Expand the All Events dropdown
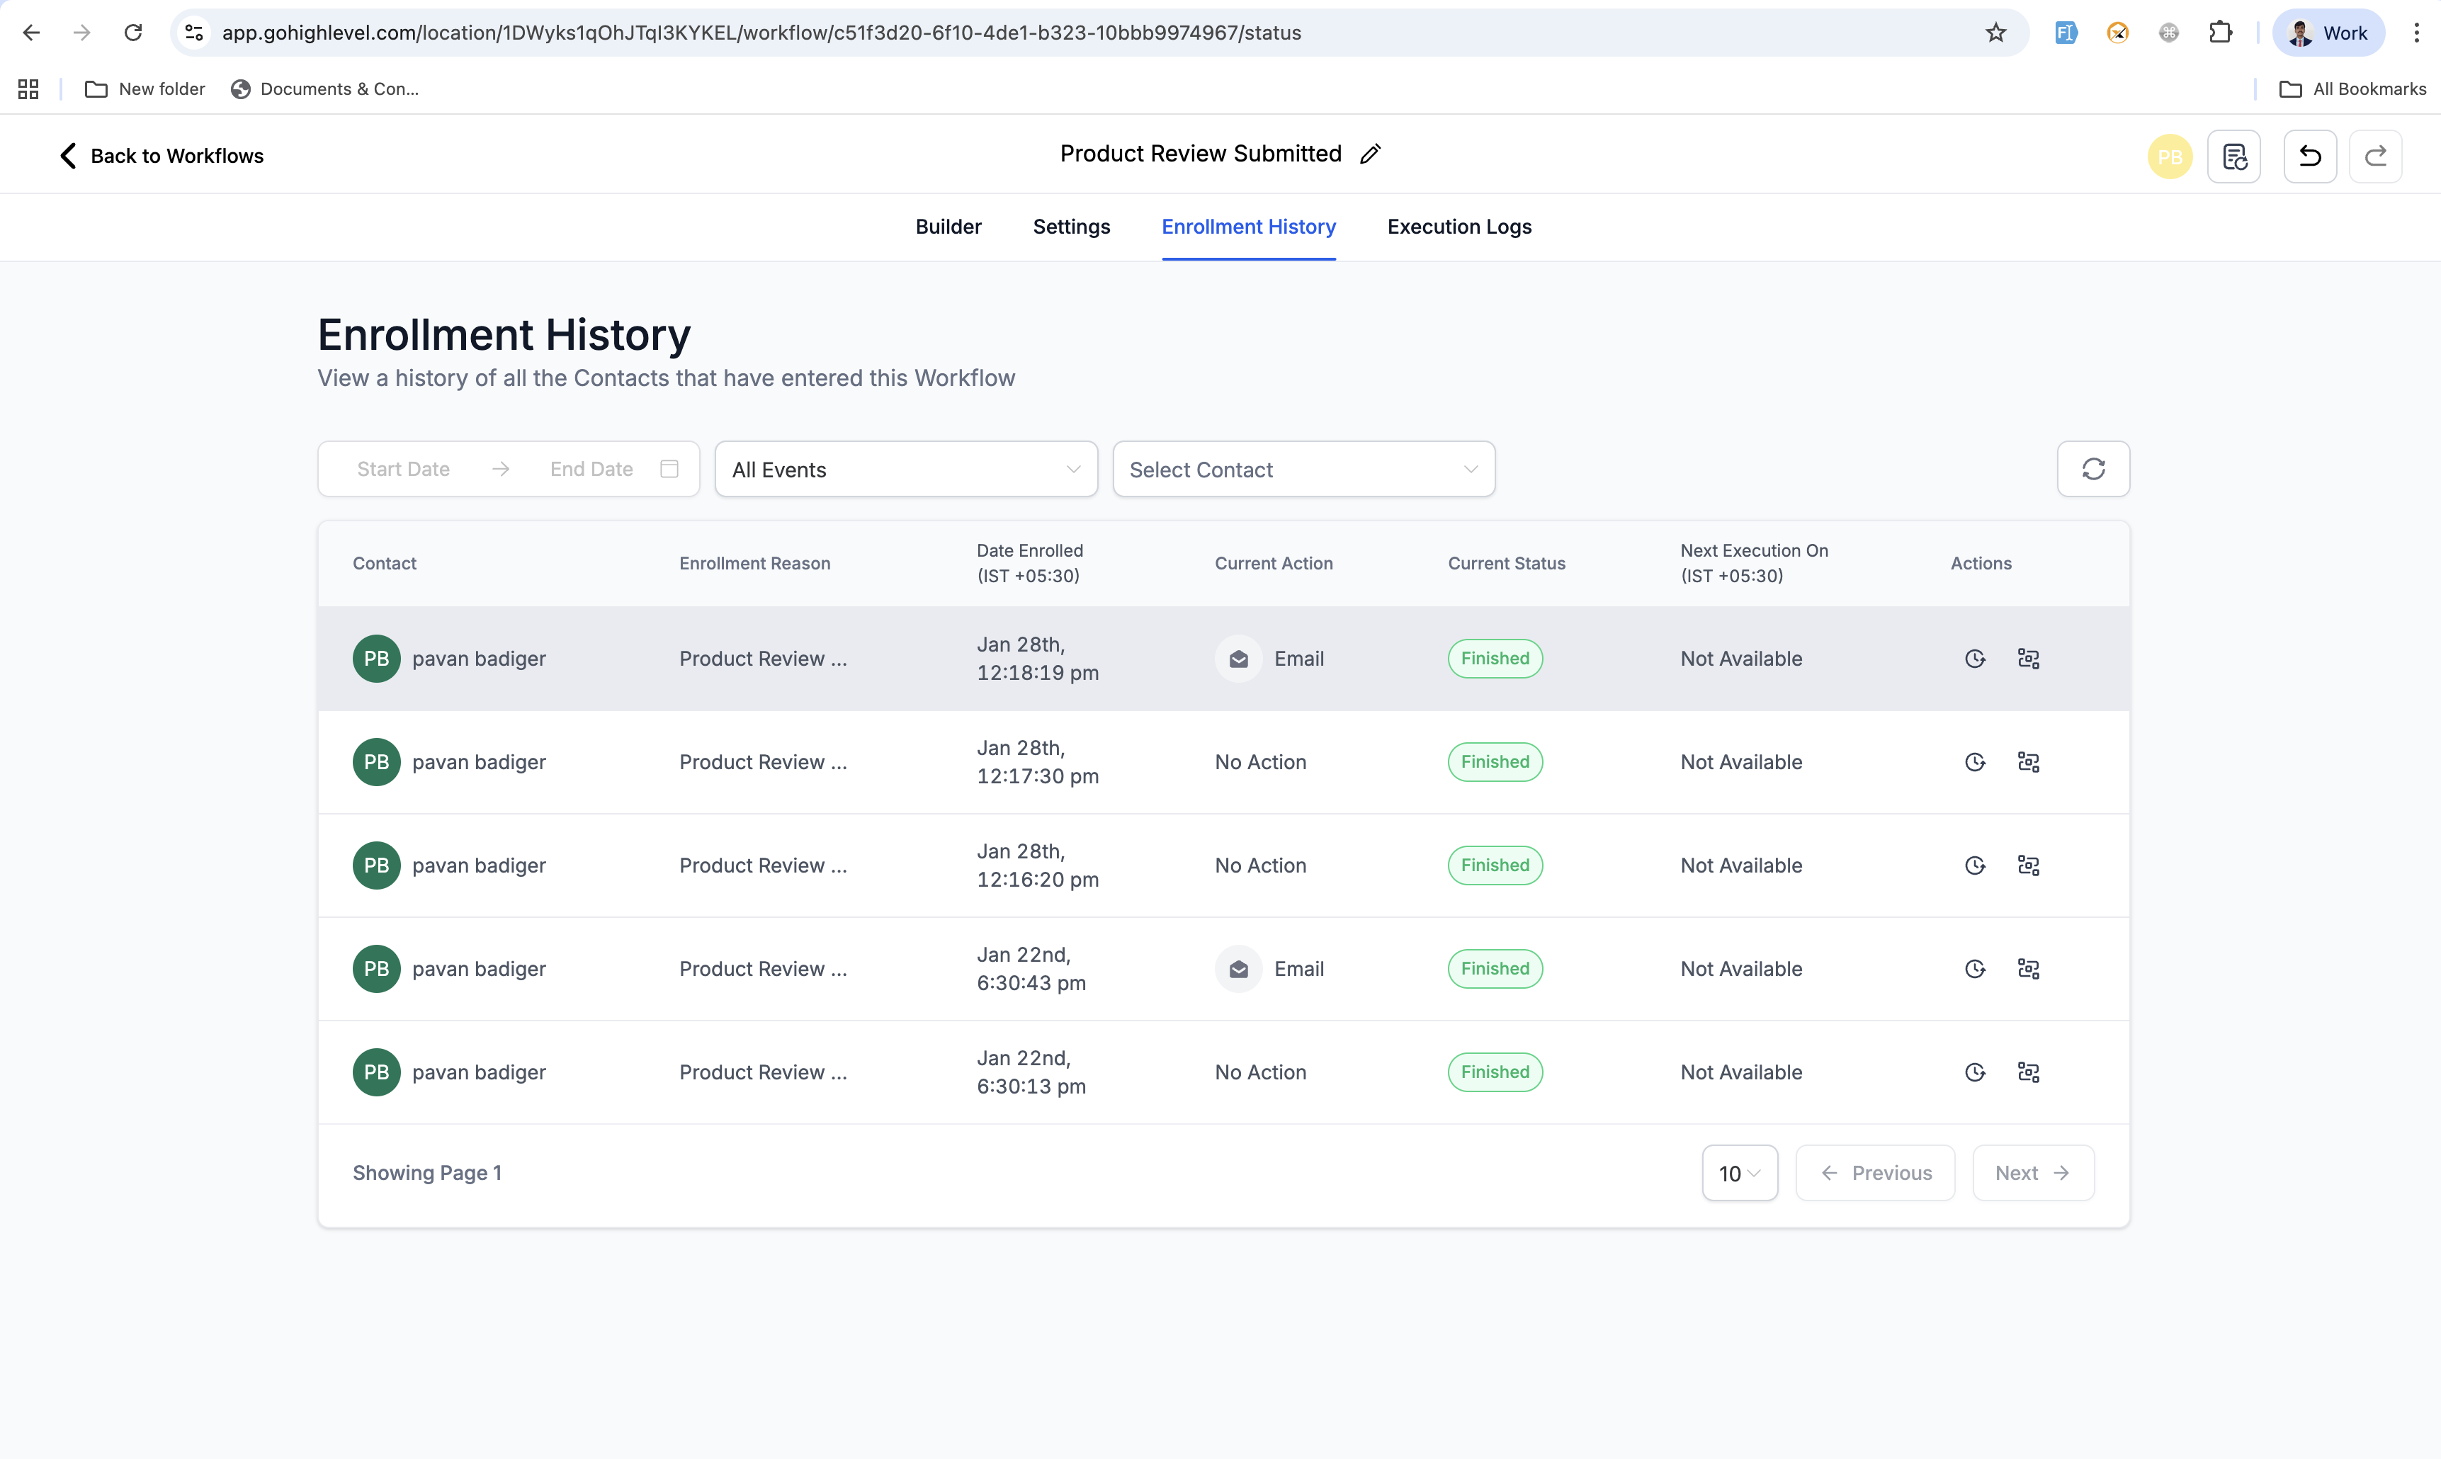Image resolution: width=2441 pixels, height=1459 pixels. tap(905, 470)
